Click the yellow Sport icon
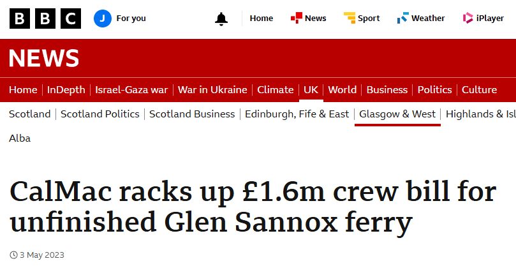The width and height of the screenshot is (516, 268). point(350,19)
